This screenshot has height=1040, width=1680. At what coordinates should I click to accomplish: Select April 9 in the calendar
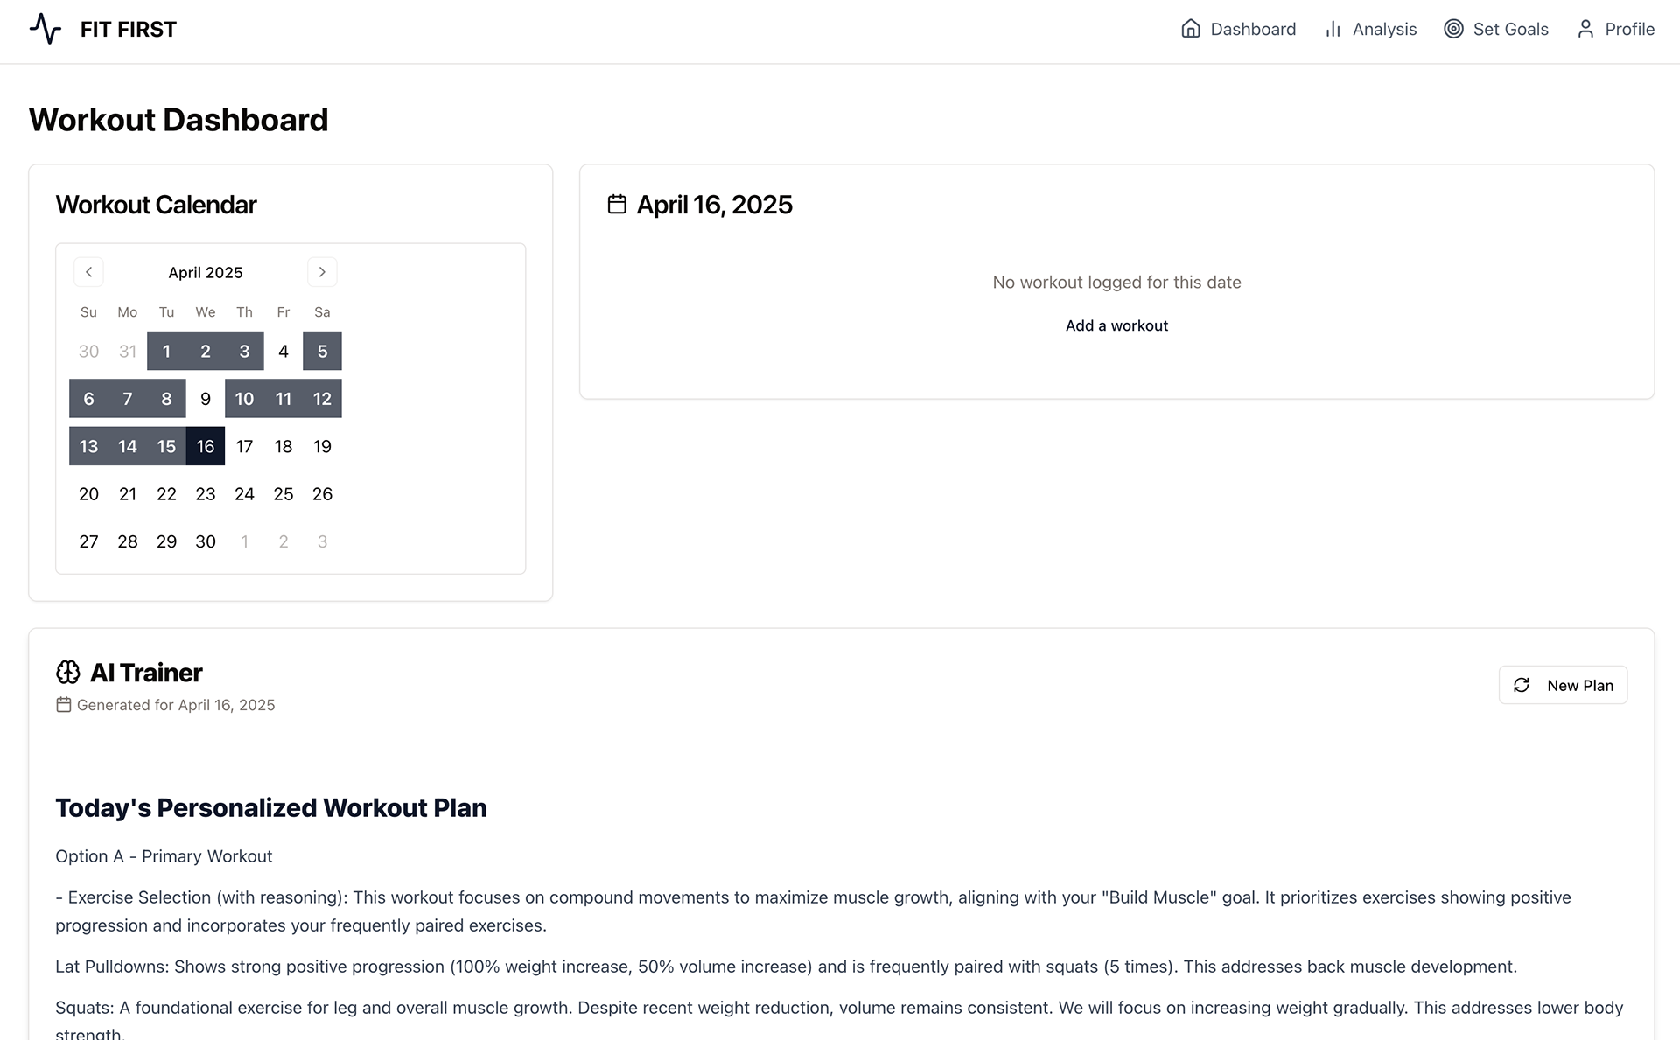coord(206,399)
